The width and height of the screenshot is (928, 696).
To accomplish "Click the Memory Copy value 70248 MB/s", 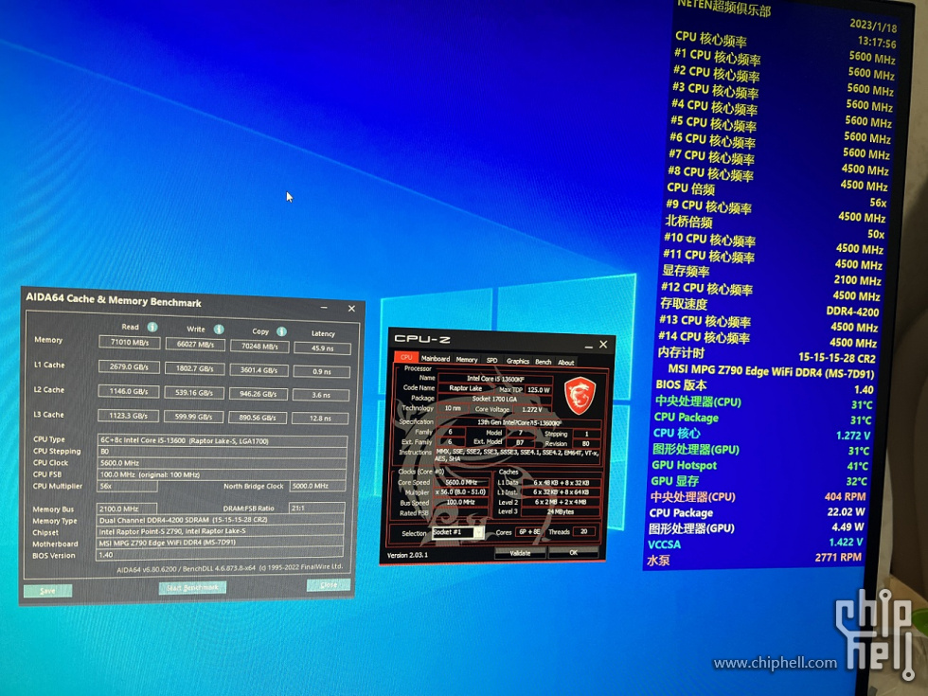I will pyautogui.click(x=259, y=347).
